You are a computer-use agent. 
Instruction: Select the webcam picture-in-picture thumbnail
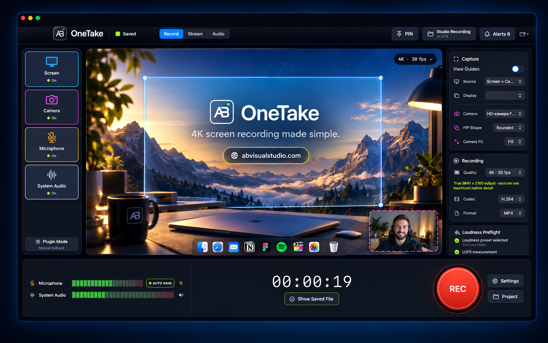click(404, 231)
